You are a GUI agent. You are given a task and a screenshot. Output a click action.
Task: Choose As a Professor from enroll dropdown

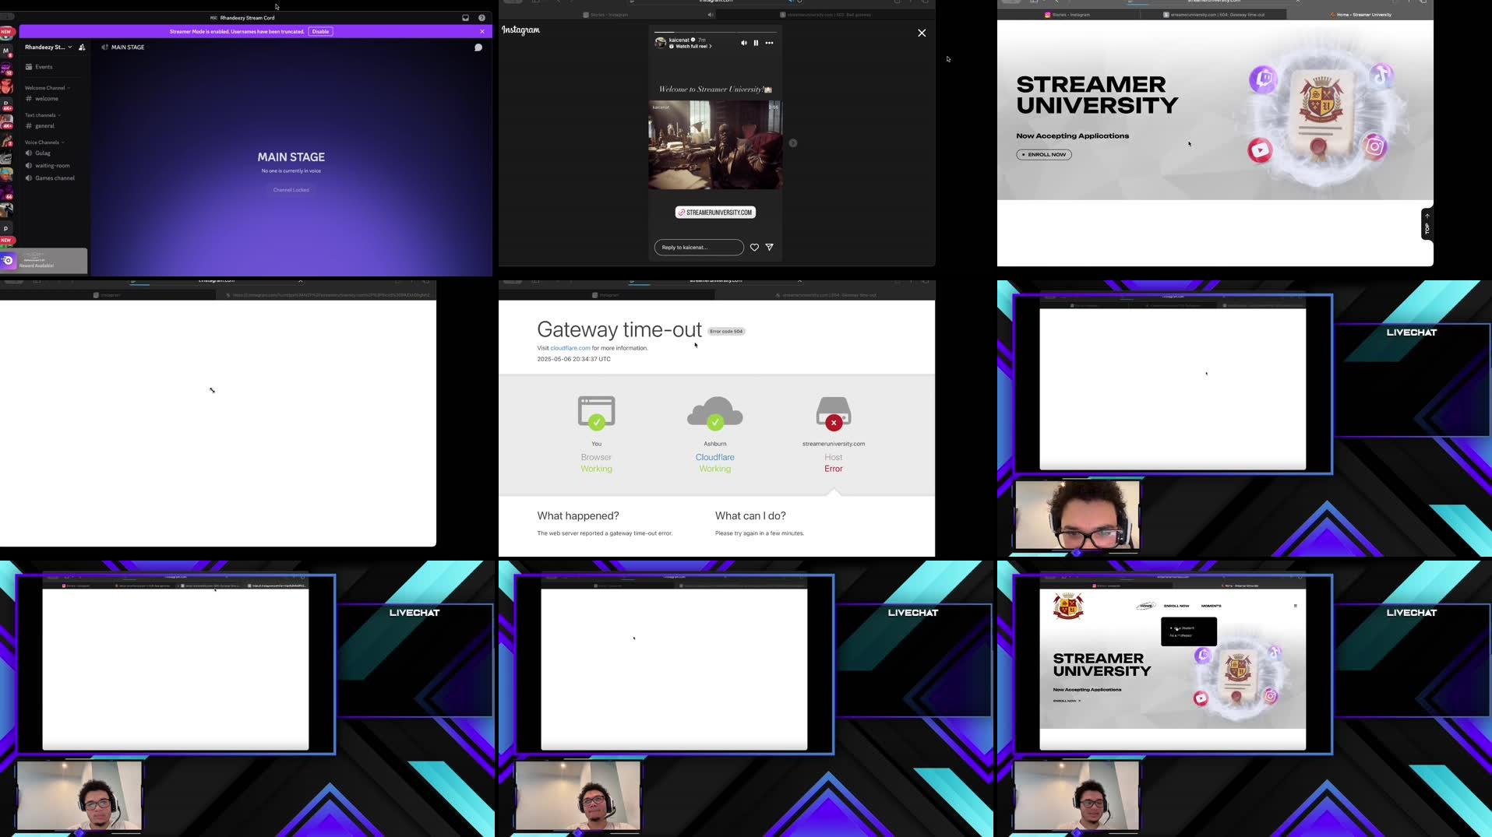pos(1181,635)
